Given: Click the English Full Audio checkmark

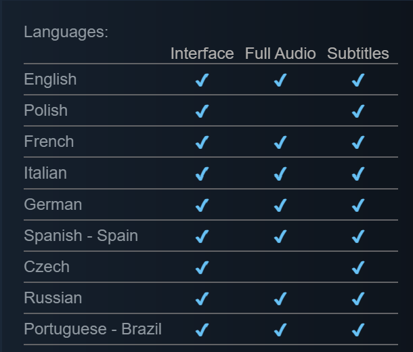Looking at the screenshot, I should pos(280,80).
